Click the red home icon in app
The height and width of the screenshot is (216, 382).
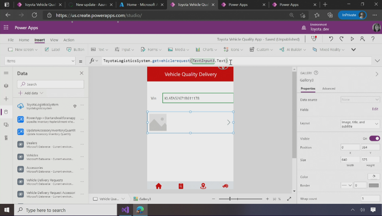pos(159,186)
